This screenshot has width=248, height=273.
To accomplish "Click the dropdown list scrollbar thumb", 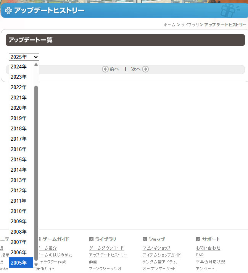I will [36, 173].
